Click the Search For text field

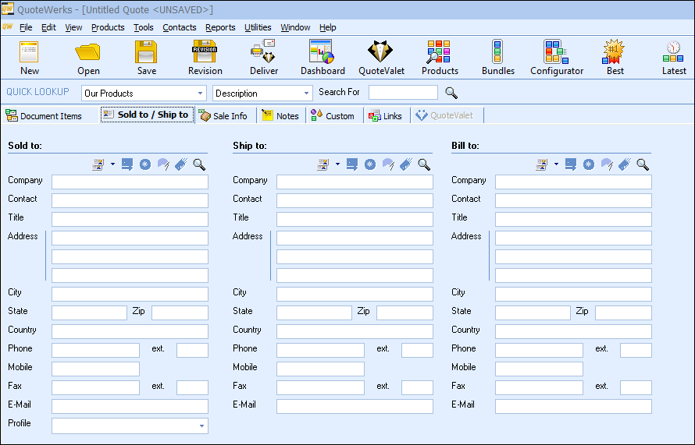coord(403,93)
